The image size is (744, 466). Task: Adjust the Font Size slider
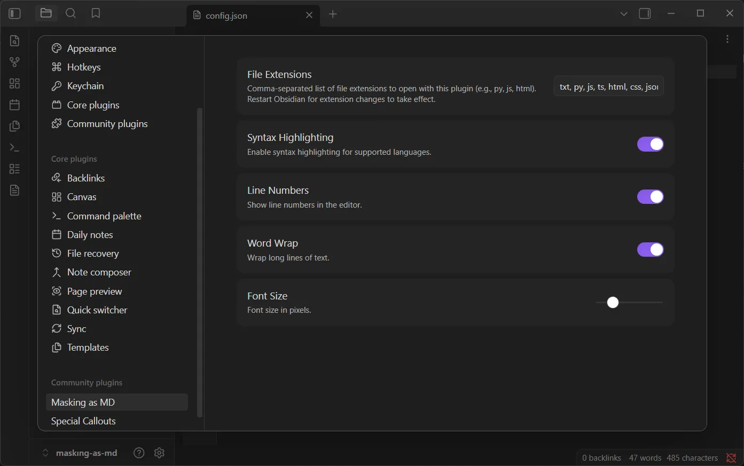point(629,303)
